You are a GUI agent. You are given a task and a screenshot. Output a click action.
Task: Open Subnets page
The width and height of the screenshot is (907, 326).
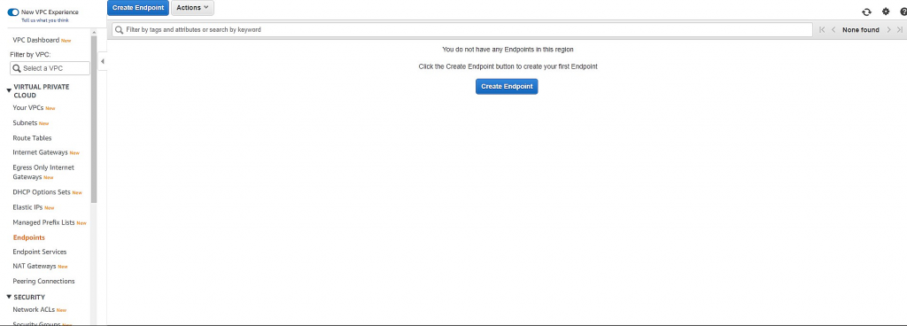pyautogui.click(x=25, y=123)
